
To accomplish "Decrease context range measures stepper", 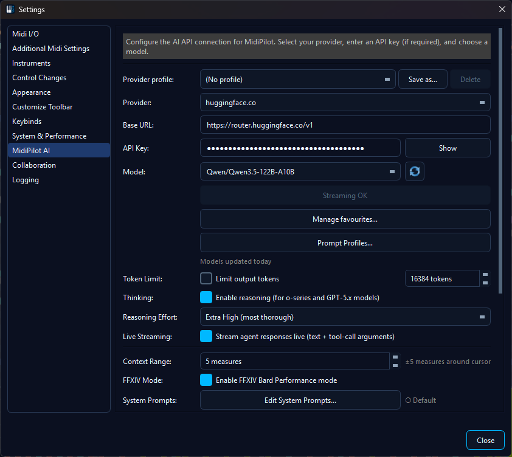I will pyautogui.click(x=395, y=365).
